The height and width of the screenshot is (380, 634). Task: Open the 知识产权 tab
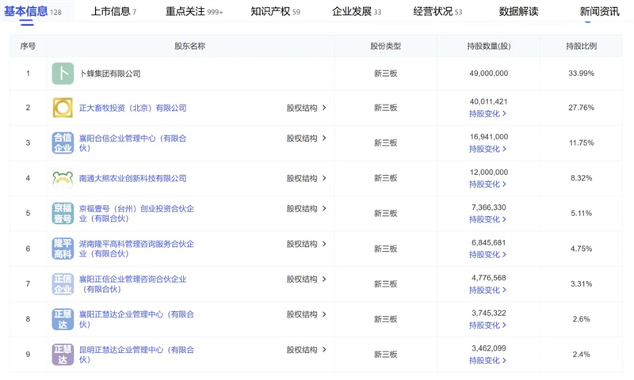point(275,12)
